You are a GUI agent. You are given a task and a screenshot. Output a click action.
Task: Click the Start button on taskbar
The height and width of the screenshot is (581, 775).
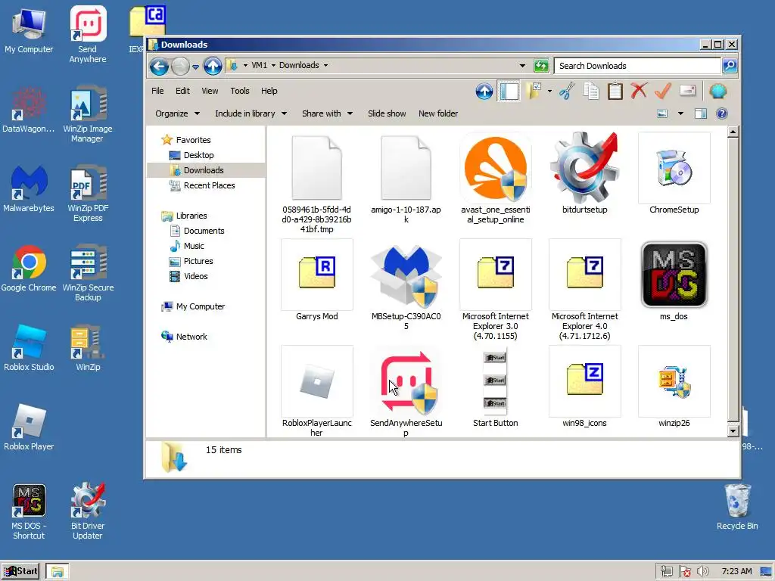(20, 572)
